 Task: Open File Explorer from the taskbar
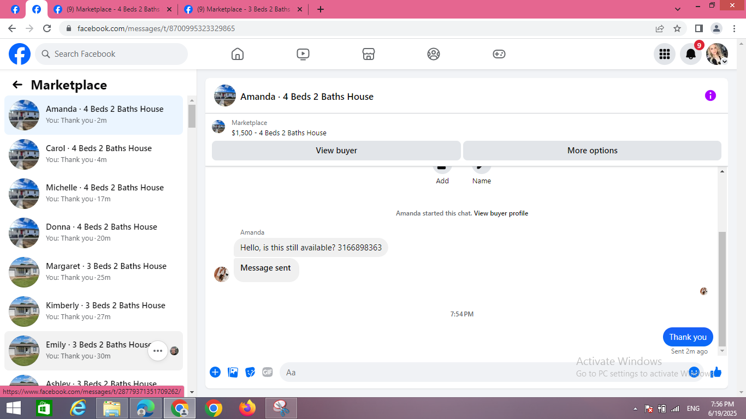tap(112, 408)
